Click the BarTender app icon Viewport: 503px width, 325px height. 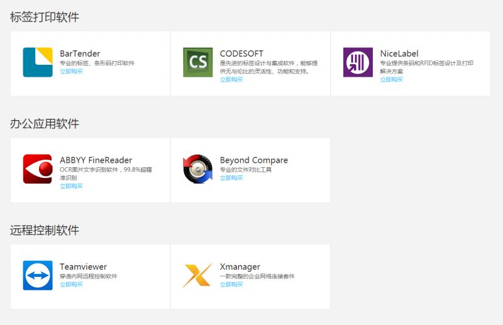coord(38,62)
